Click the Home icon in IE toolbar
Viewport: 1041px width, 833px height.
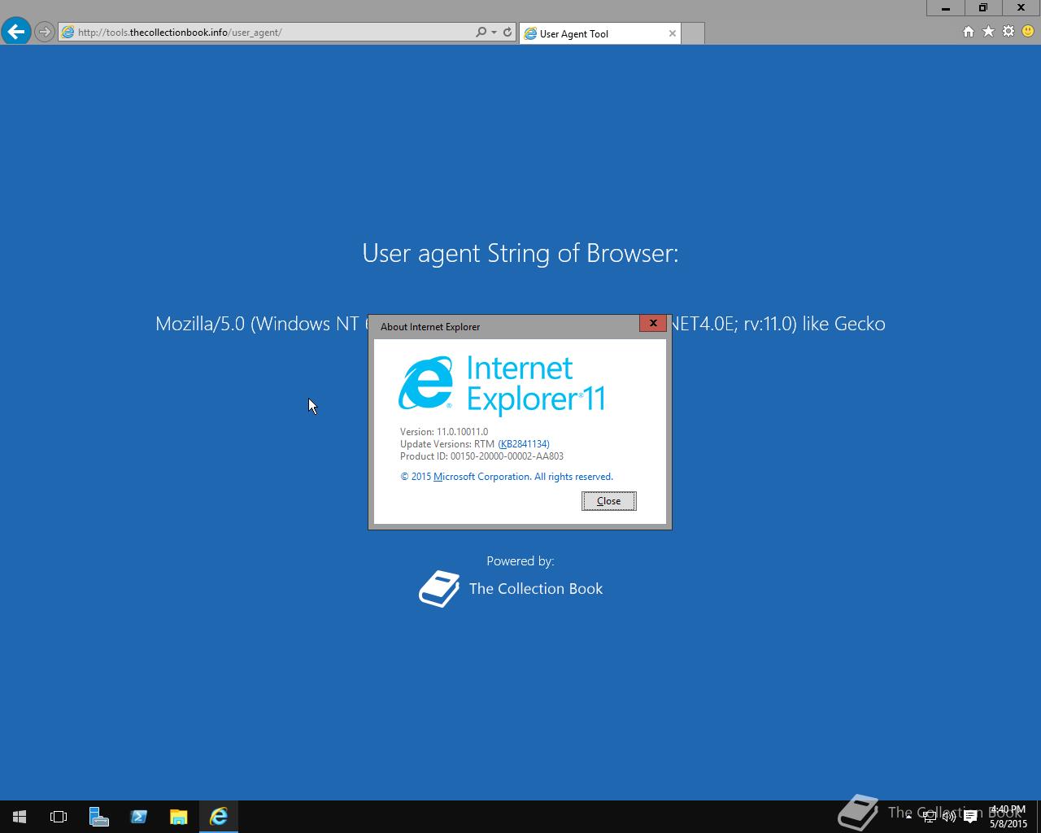pyautogui.click(x=968, y=32)
